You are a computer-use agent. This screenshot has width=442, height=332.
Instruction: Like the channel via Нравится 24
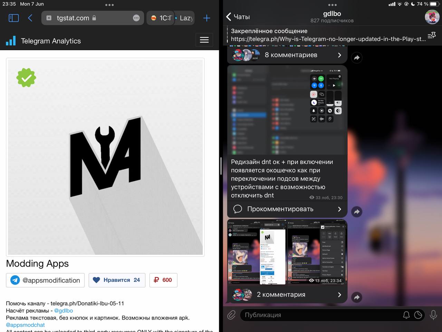[x=117, y=280]
